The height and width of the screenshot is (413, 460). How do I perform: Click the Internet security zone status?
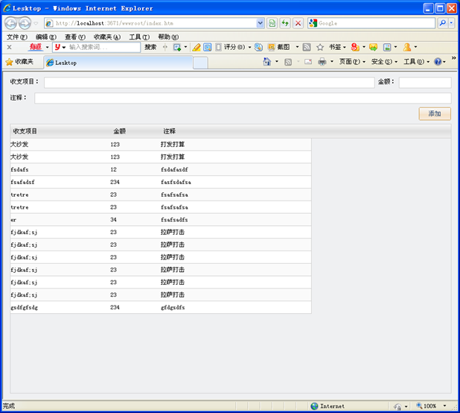328,406
